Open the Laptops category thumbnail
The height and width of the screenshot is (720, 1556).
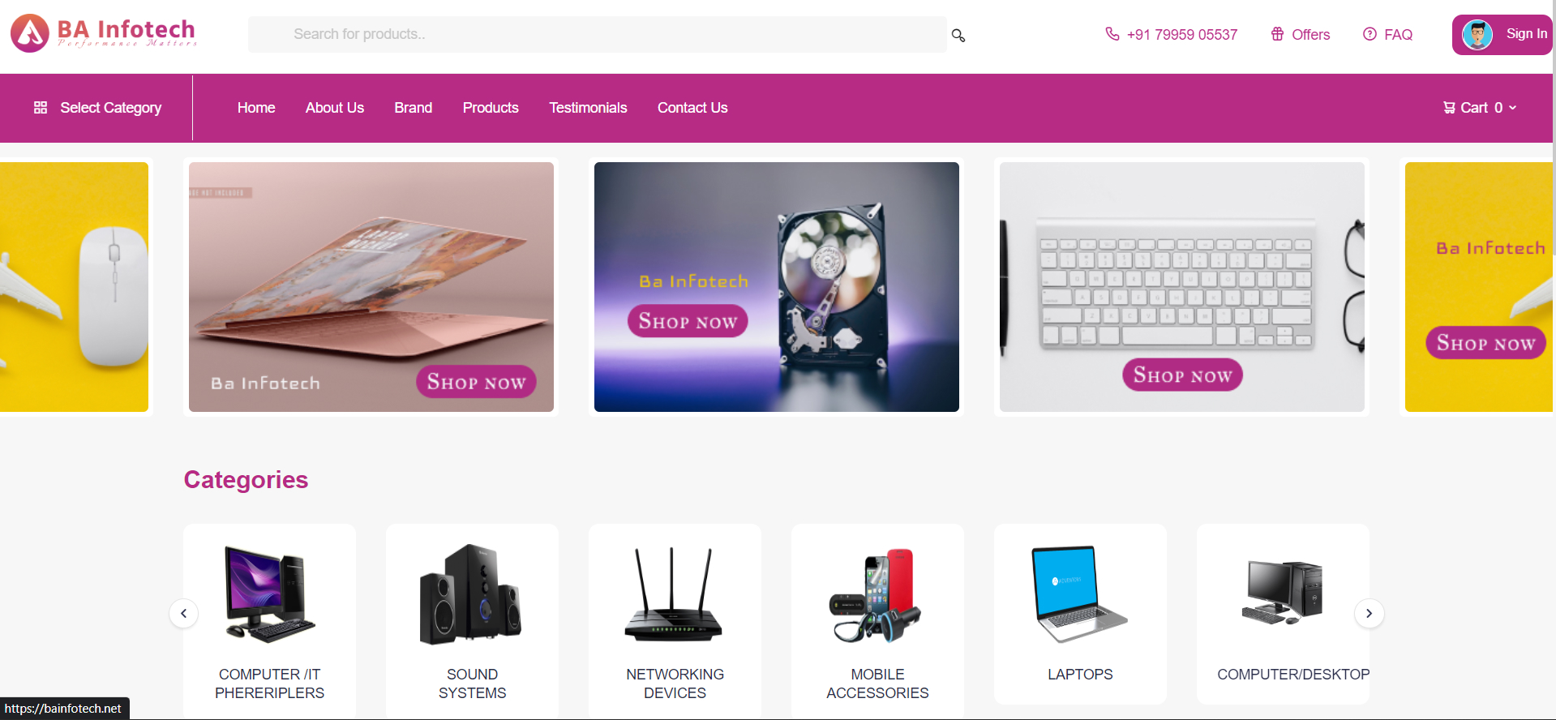(x=1080, y=594)
